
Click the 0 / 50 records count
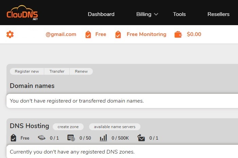coord(85,138)
